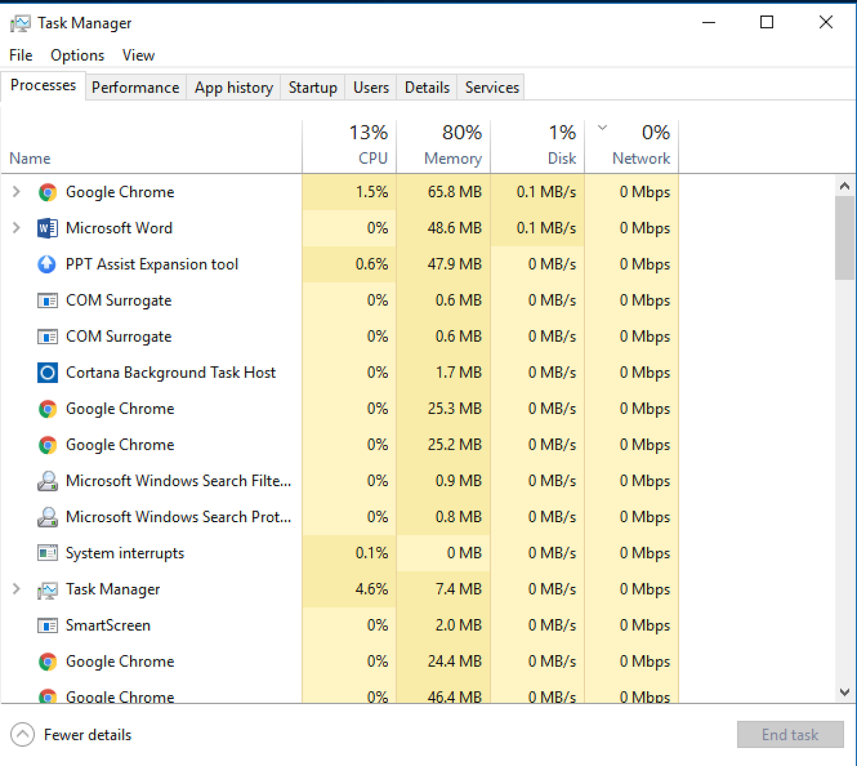Switch to the Performance tab
857x766 pixels.
(135, 87)
